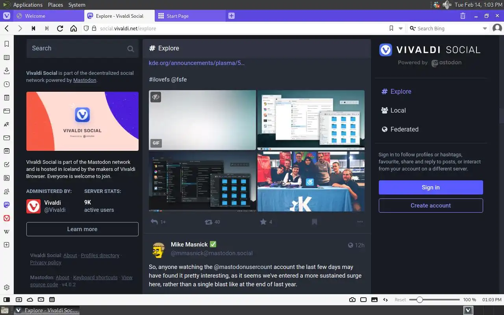Open the Places menu
The height and width of the screenshot is (315, 504).
[56, 5]
